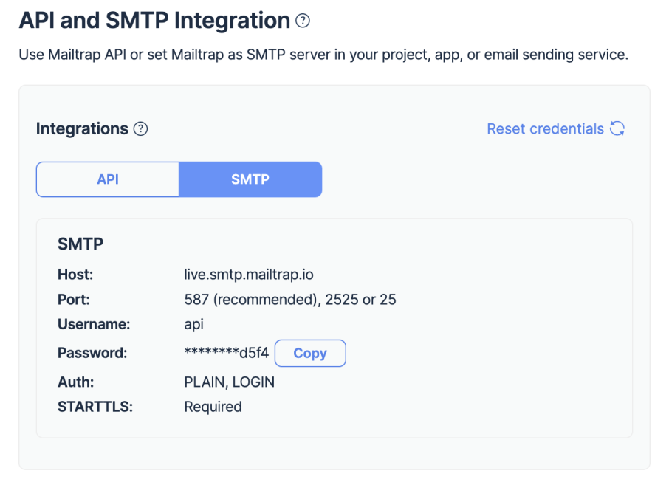The image size is (669, 485).
Task: Click the masked password ending d5f4
Action: pos(227,353)
